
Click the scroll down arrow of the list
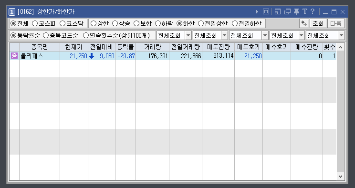340,176
